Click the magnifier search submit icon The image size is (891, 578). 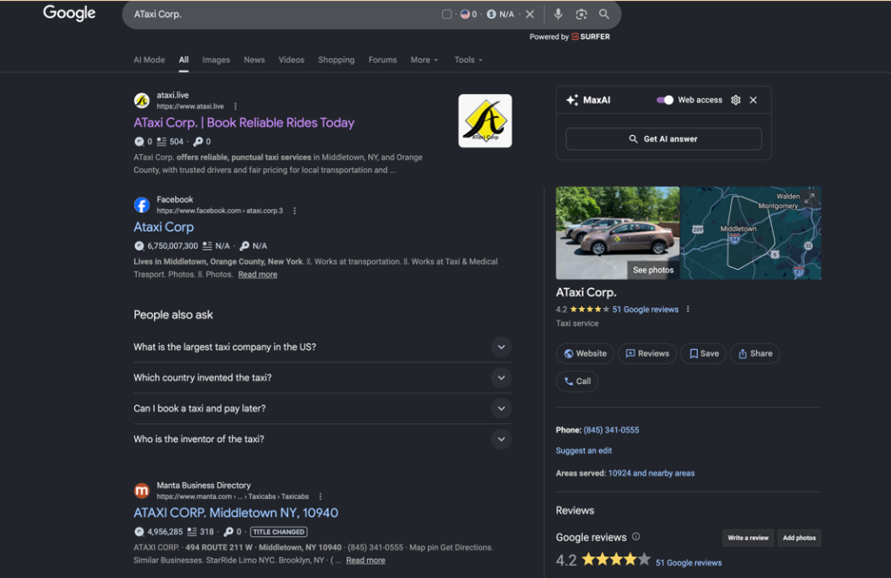pyautogui.click(x=604, y=14)
